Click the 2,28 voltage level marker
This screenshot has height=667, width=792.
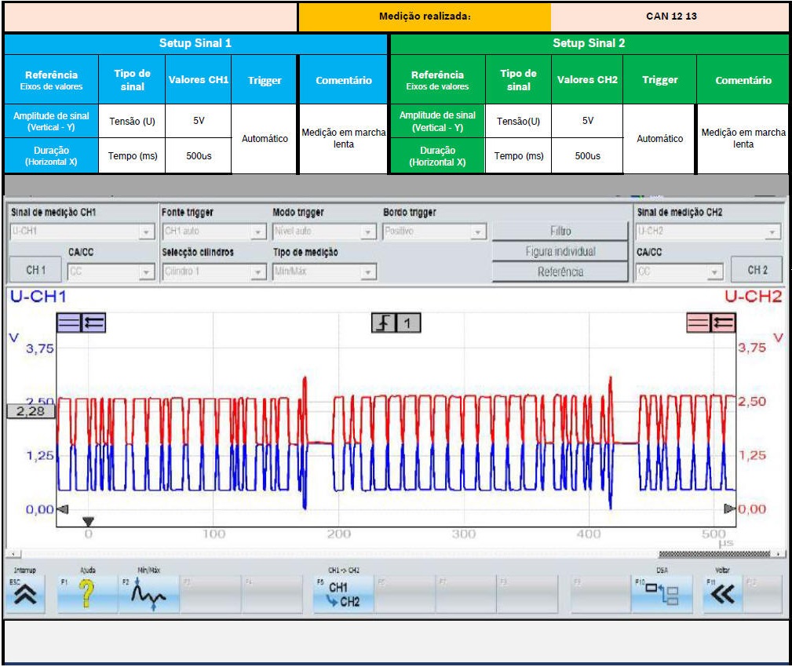(31, 410)
